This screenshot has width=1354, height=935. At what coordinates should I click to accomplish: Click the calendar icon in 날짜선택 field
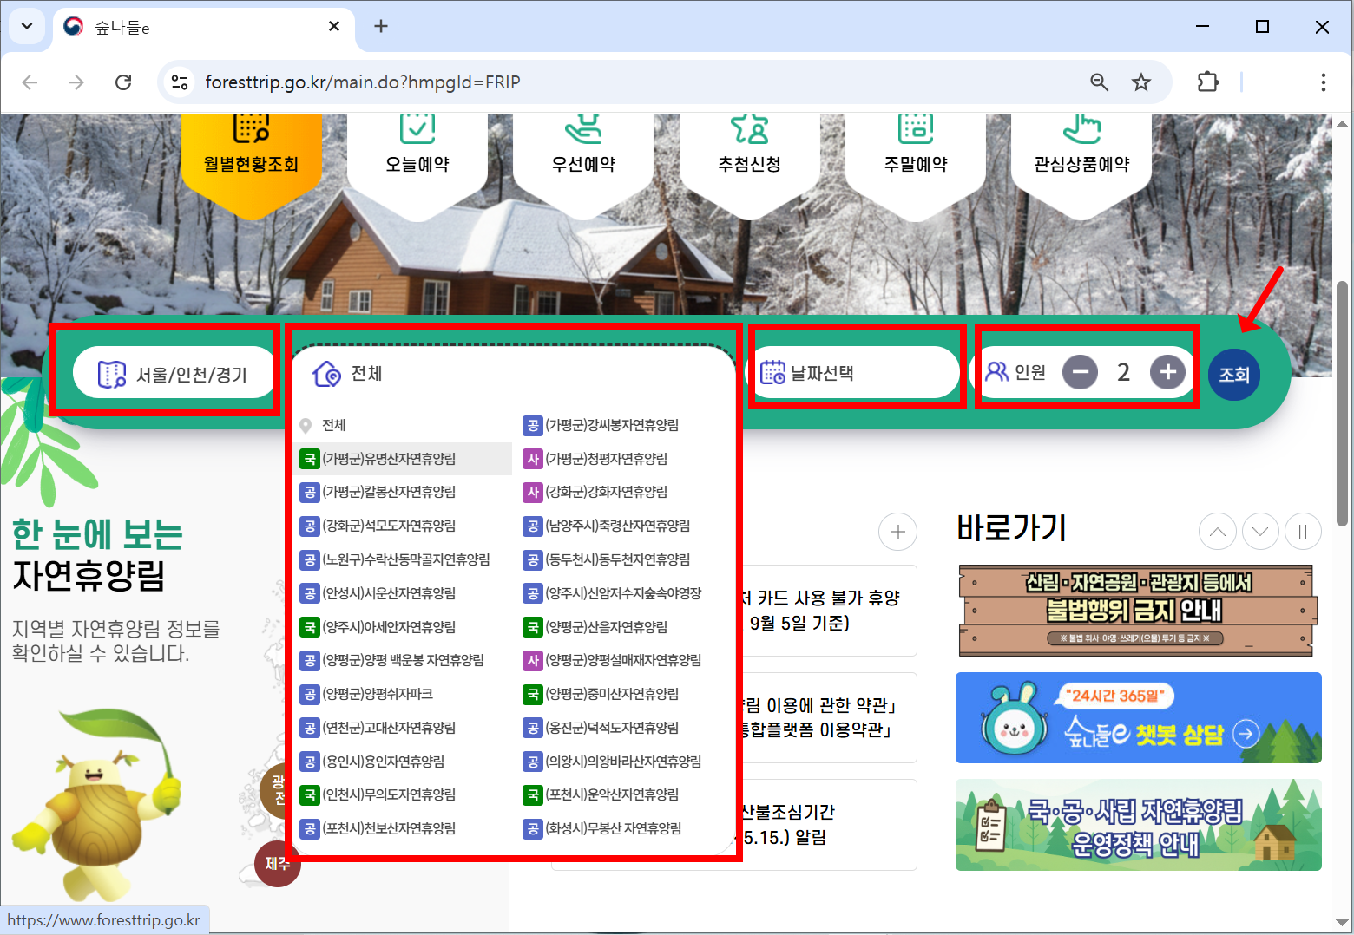pyautogui.click(x=773, y=371)
